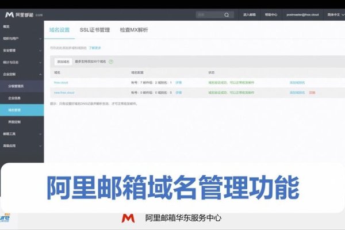Viewport: 345px width, 230px height.
Task: Click the red 注销 link in second row
Action: tap(312, 93)
